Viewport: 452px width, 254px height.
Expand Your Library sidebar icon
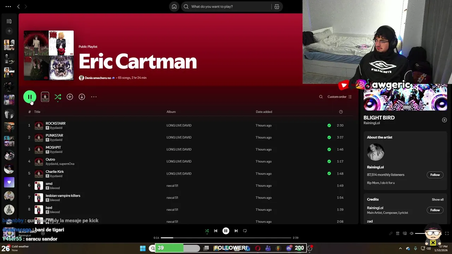[9, 21]
